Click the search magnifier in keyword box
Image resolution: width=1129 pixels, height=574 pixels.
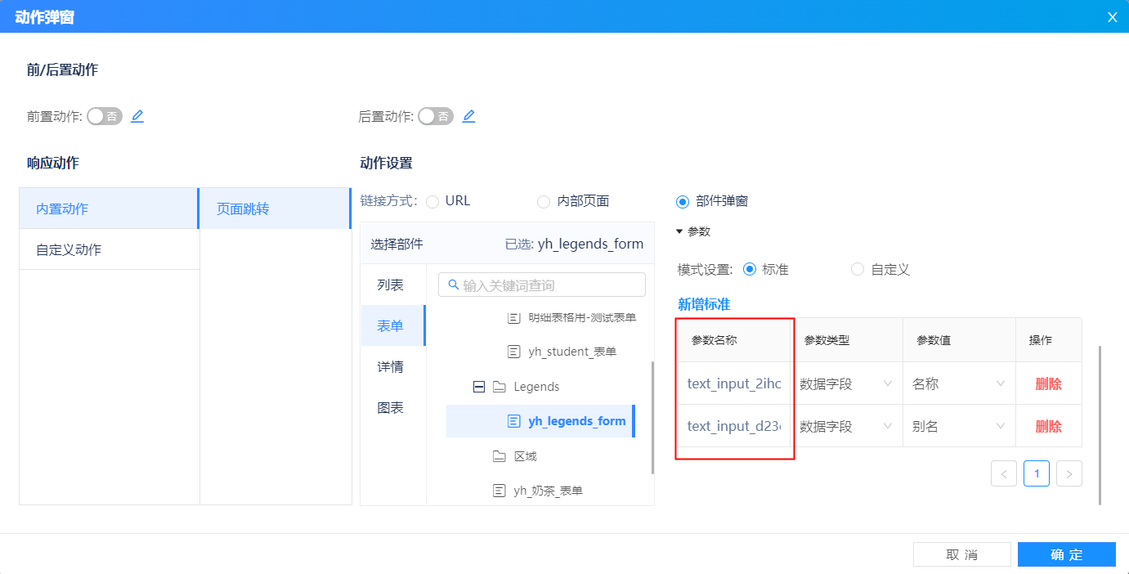pos(453,285)
